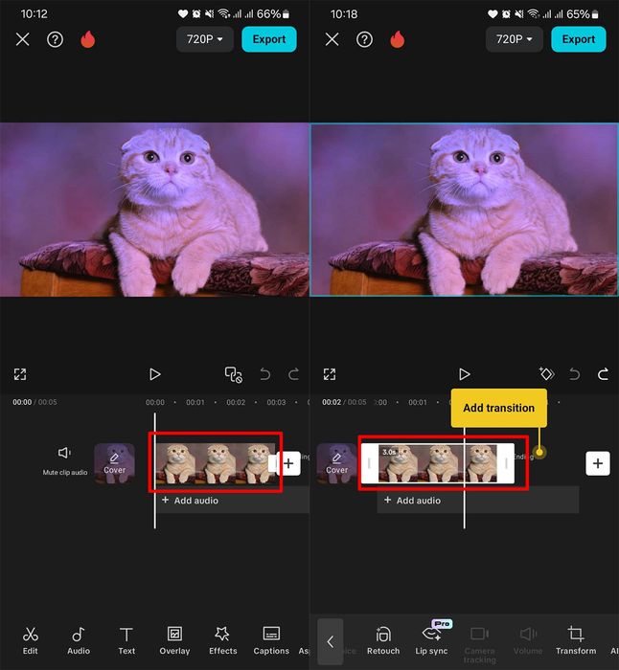Viewport: 619px width, 670px height.
Task: Open the Edit scissors tool
Action: point(31,640)
